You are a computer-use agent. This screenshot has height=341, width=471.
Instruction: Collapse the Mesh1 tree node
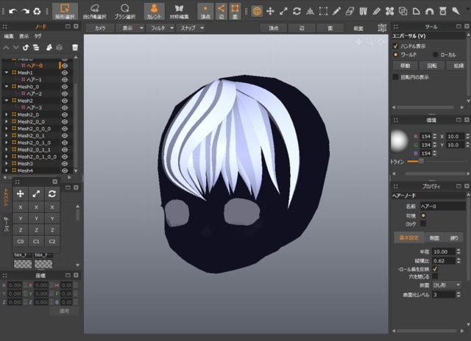7,73
